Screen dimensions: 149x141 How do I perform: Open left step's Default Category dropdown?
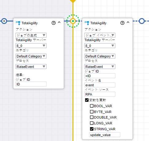[x=31, y=56]
